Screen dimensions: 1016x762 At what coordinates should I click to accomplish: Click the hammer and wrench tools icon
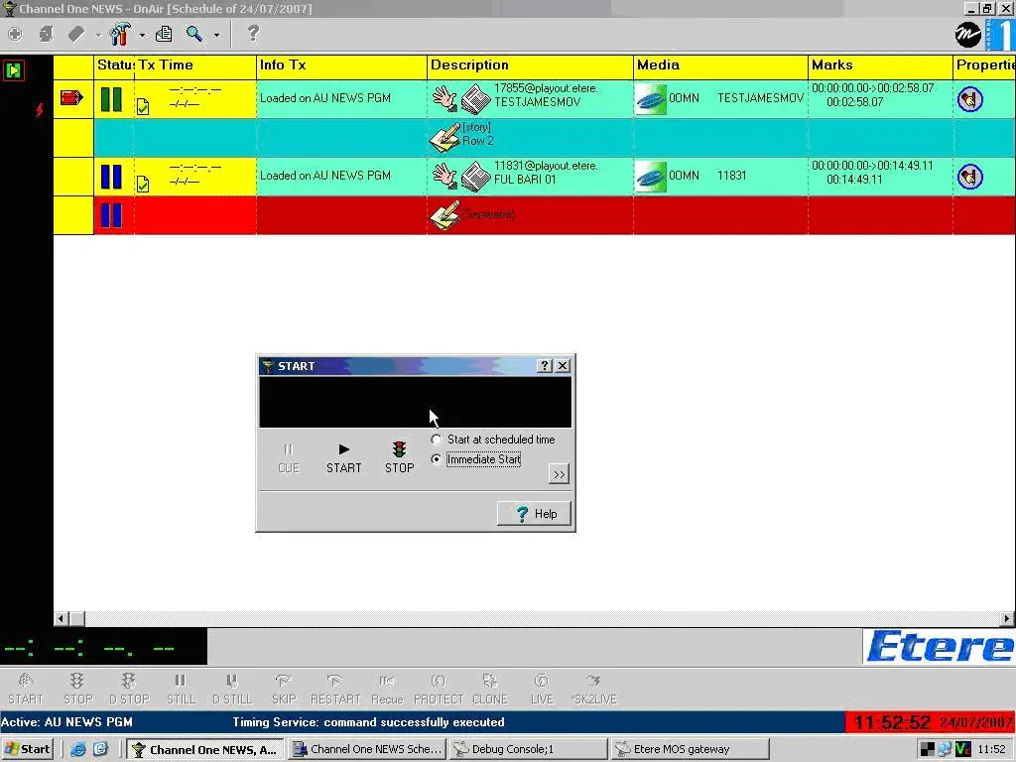pyautogui.click(x=120, y=35)
